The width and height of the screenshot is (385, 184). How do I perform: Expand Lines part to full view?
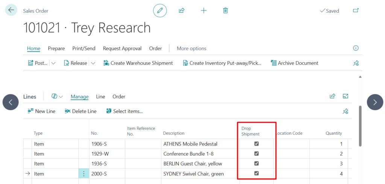(x=345, y=96)
